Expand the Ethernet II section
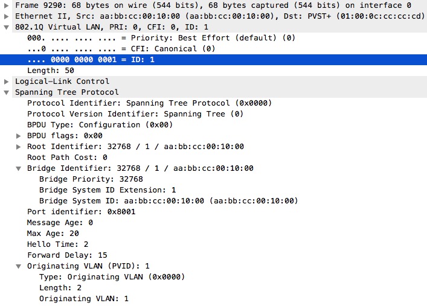 tap(7, 16)
